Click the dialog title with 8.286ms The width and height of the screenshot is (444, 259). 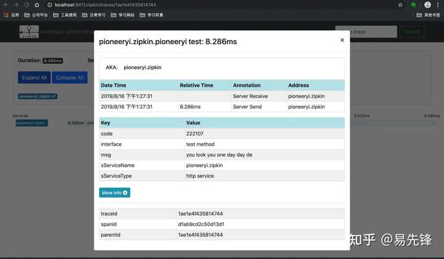(x=168, y=41)
